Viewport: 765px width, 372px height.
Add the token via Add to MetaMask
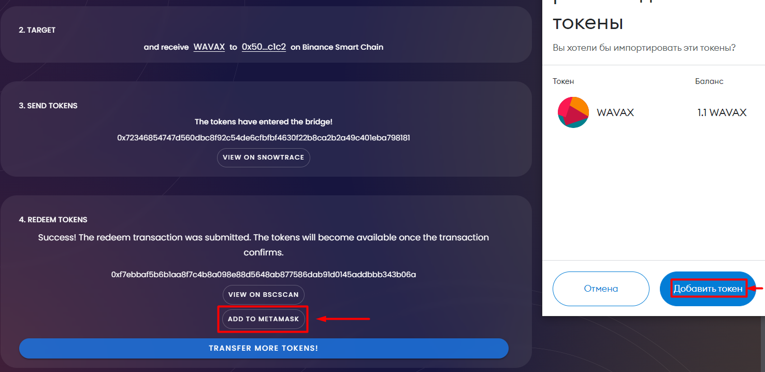click(x=264, y=319)
